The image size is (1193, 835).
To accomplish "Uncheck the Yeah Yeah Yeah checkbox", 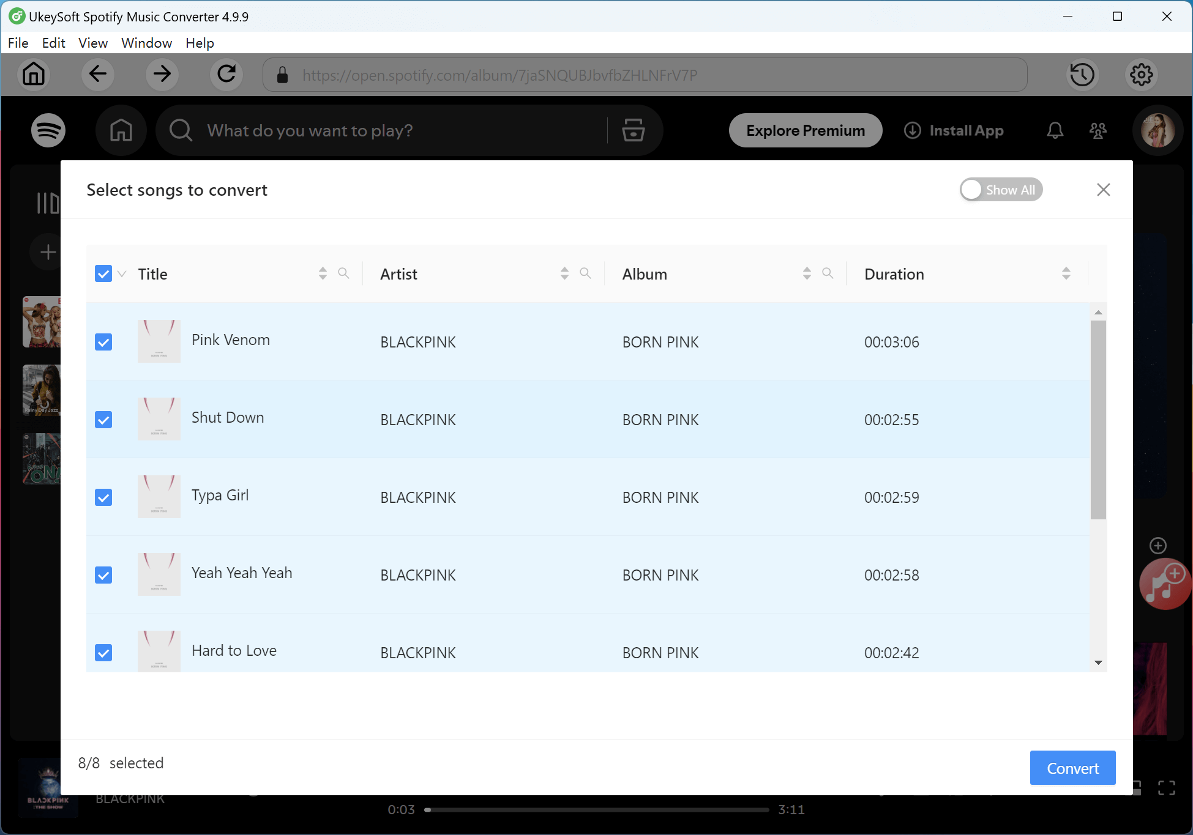I will (103, 575).
